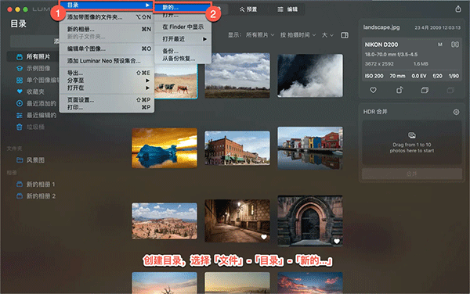Click the copy adjustments stack icon
This screenshot has height=294, width=470.
coord(425,90)
